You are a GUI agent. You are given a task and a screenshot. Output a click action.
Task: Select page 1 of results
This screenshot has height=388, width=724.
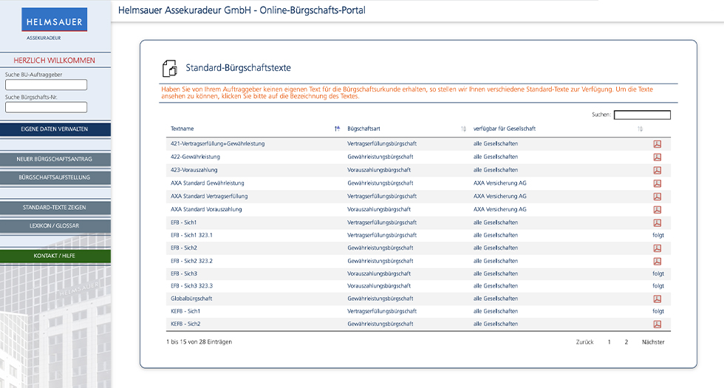click(609, 342)
